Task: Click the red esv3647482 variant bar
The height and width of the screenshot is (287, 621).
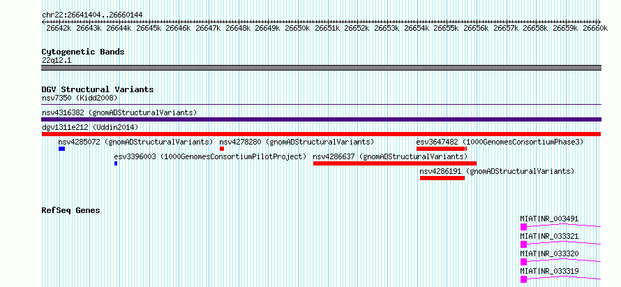Action: coord(442,149)
